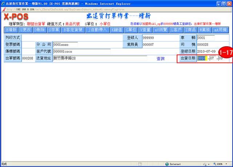
Task: Open V查量 quantity lookup
Action: (146, 30)
